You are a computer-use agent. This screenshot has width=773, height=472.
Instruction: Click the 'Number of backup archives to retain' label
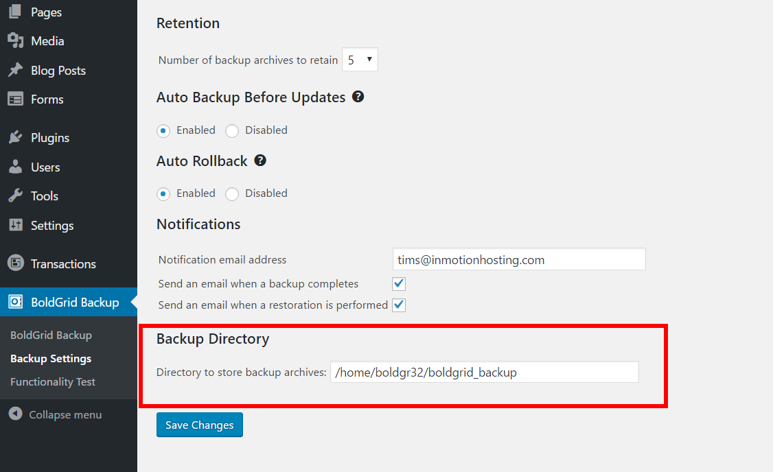point(248,60)
